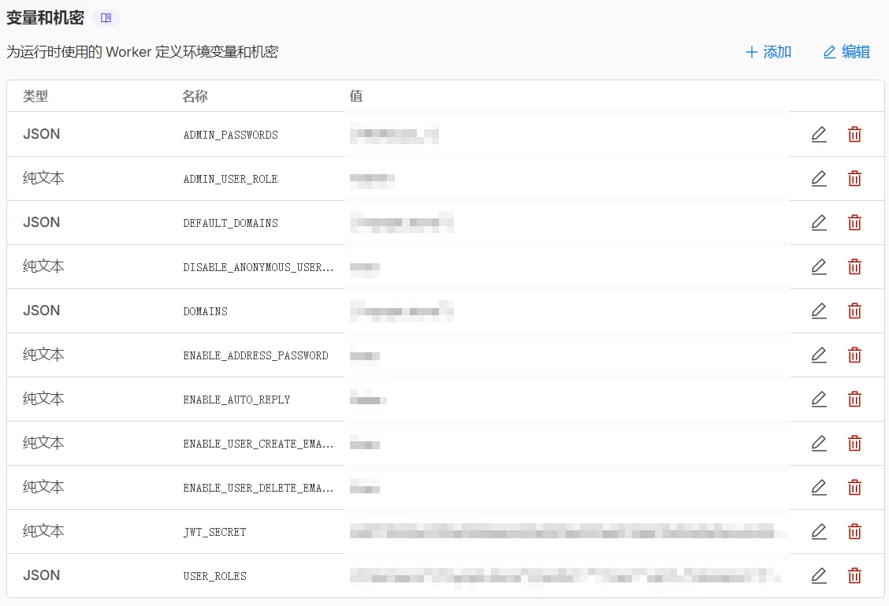Delete the DEFAULT_DOMAINS variable

(854, 223)
